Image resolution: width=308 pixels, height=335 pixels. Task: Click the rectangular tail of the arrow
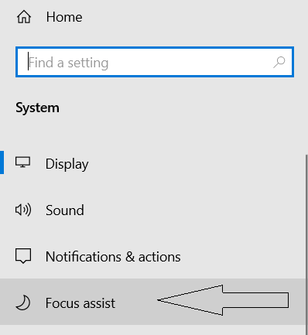pos(255,300)
